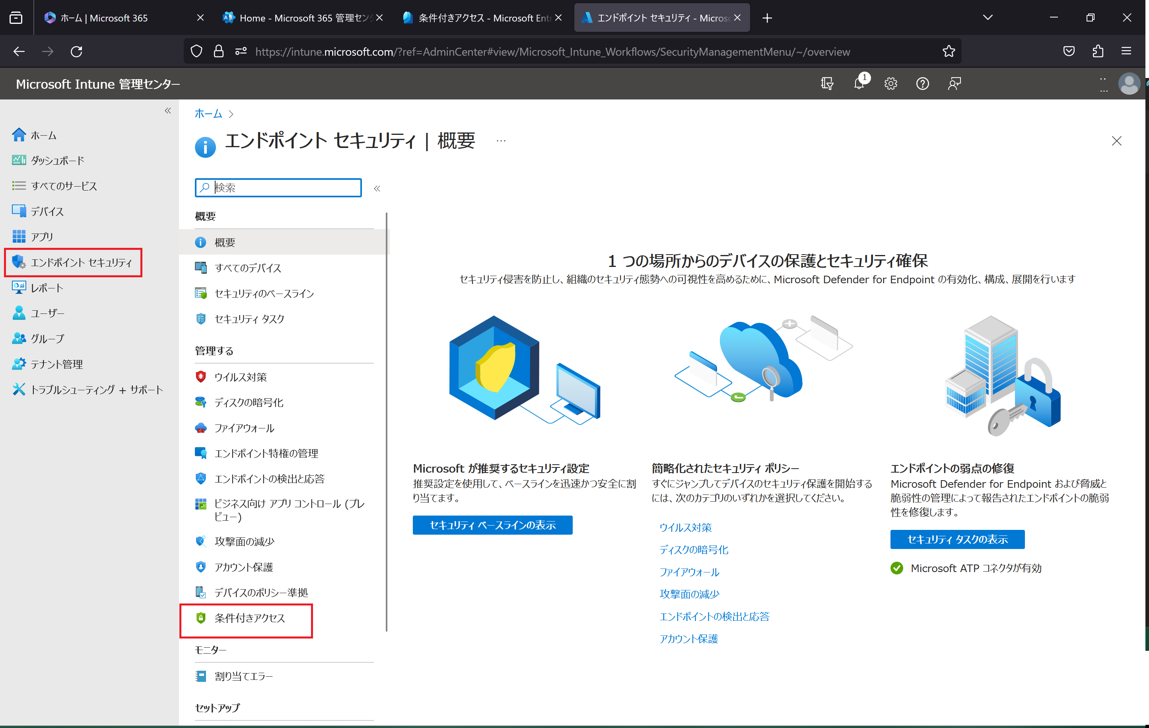This screenshot has height=728, width=1149.
Task: Select エンドポイント セキュリティ in the left navigation
Action: tap(72, 262)
